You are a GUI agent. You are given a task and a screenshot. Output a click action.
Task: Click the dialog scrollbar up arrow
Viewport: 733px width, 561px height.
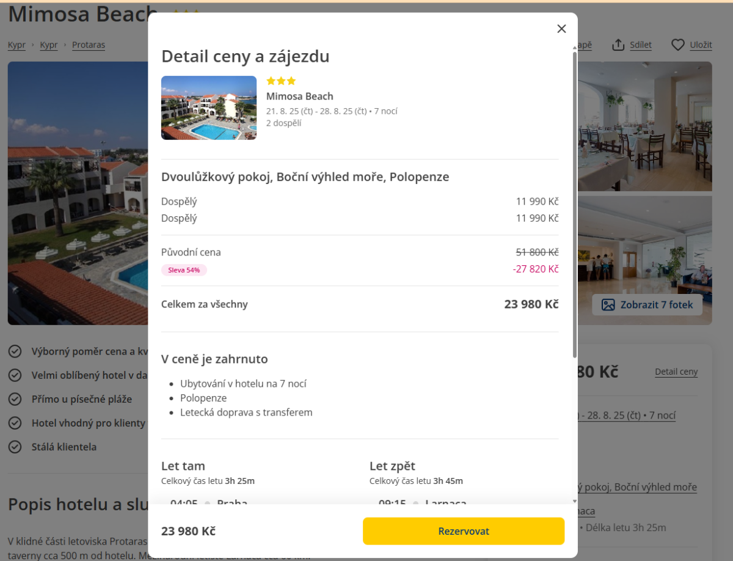(x=574, y=47)
